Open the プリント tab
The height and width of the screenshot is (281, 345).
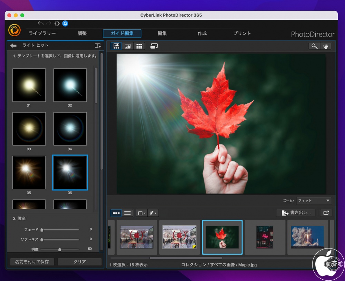[242, 34]
